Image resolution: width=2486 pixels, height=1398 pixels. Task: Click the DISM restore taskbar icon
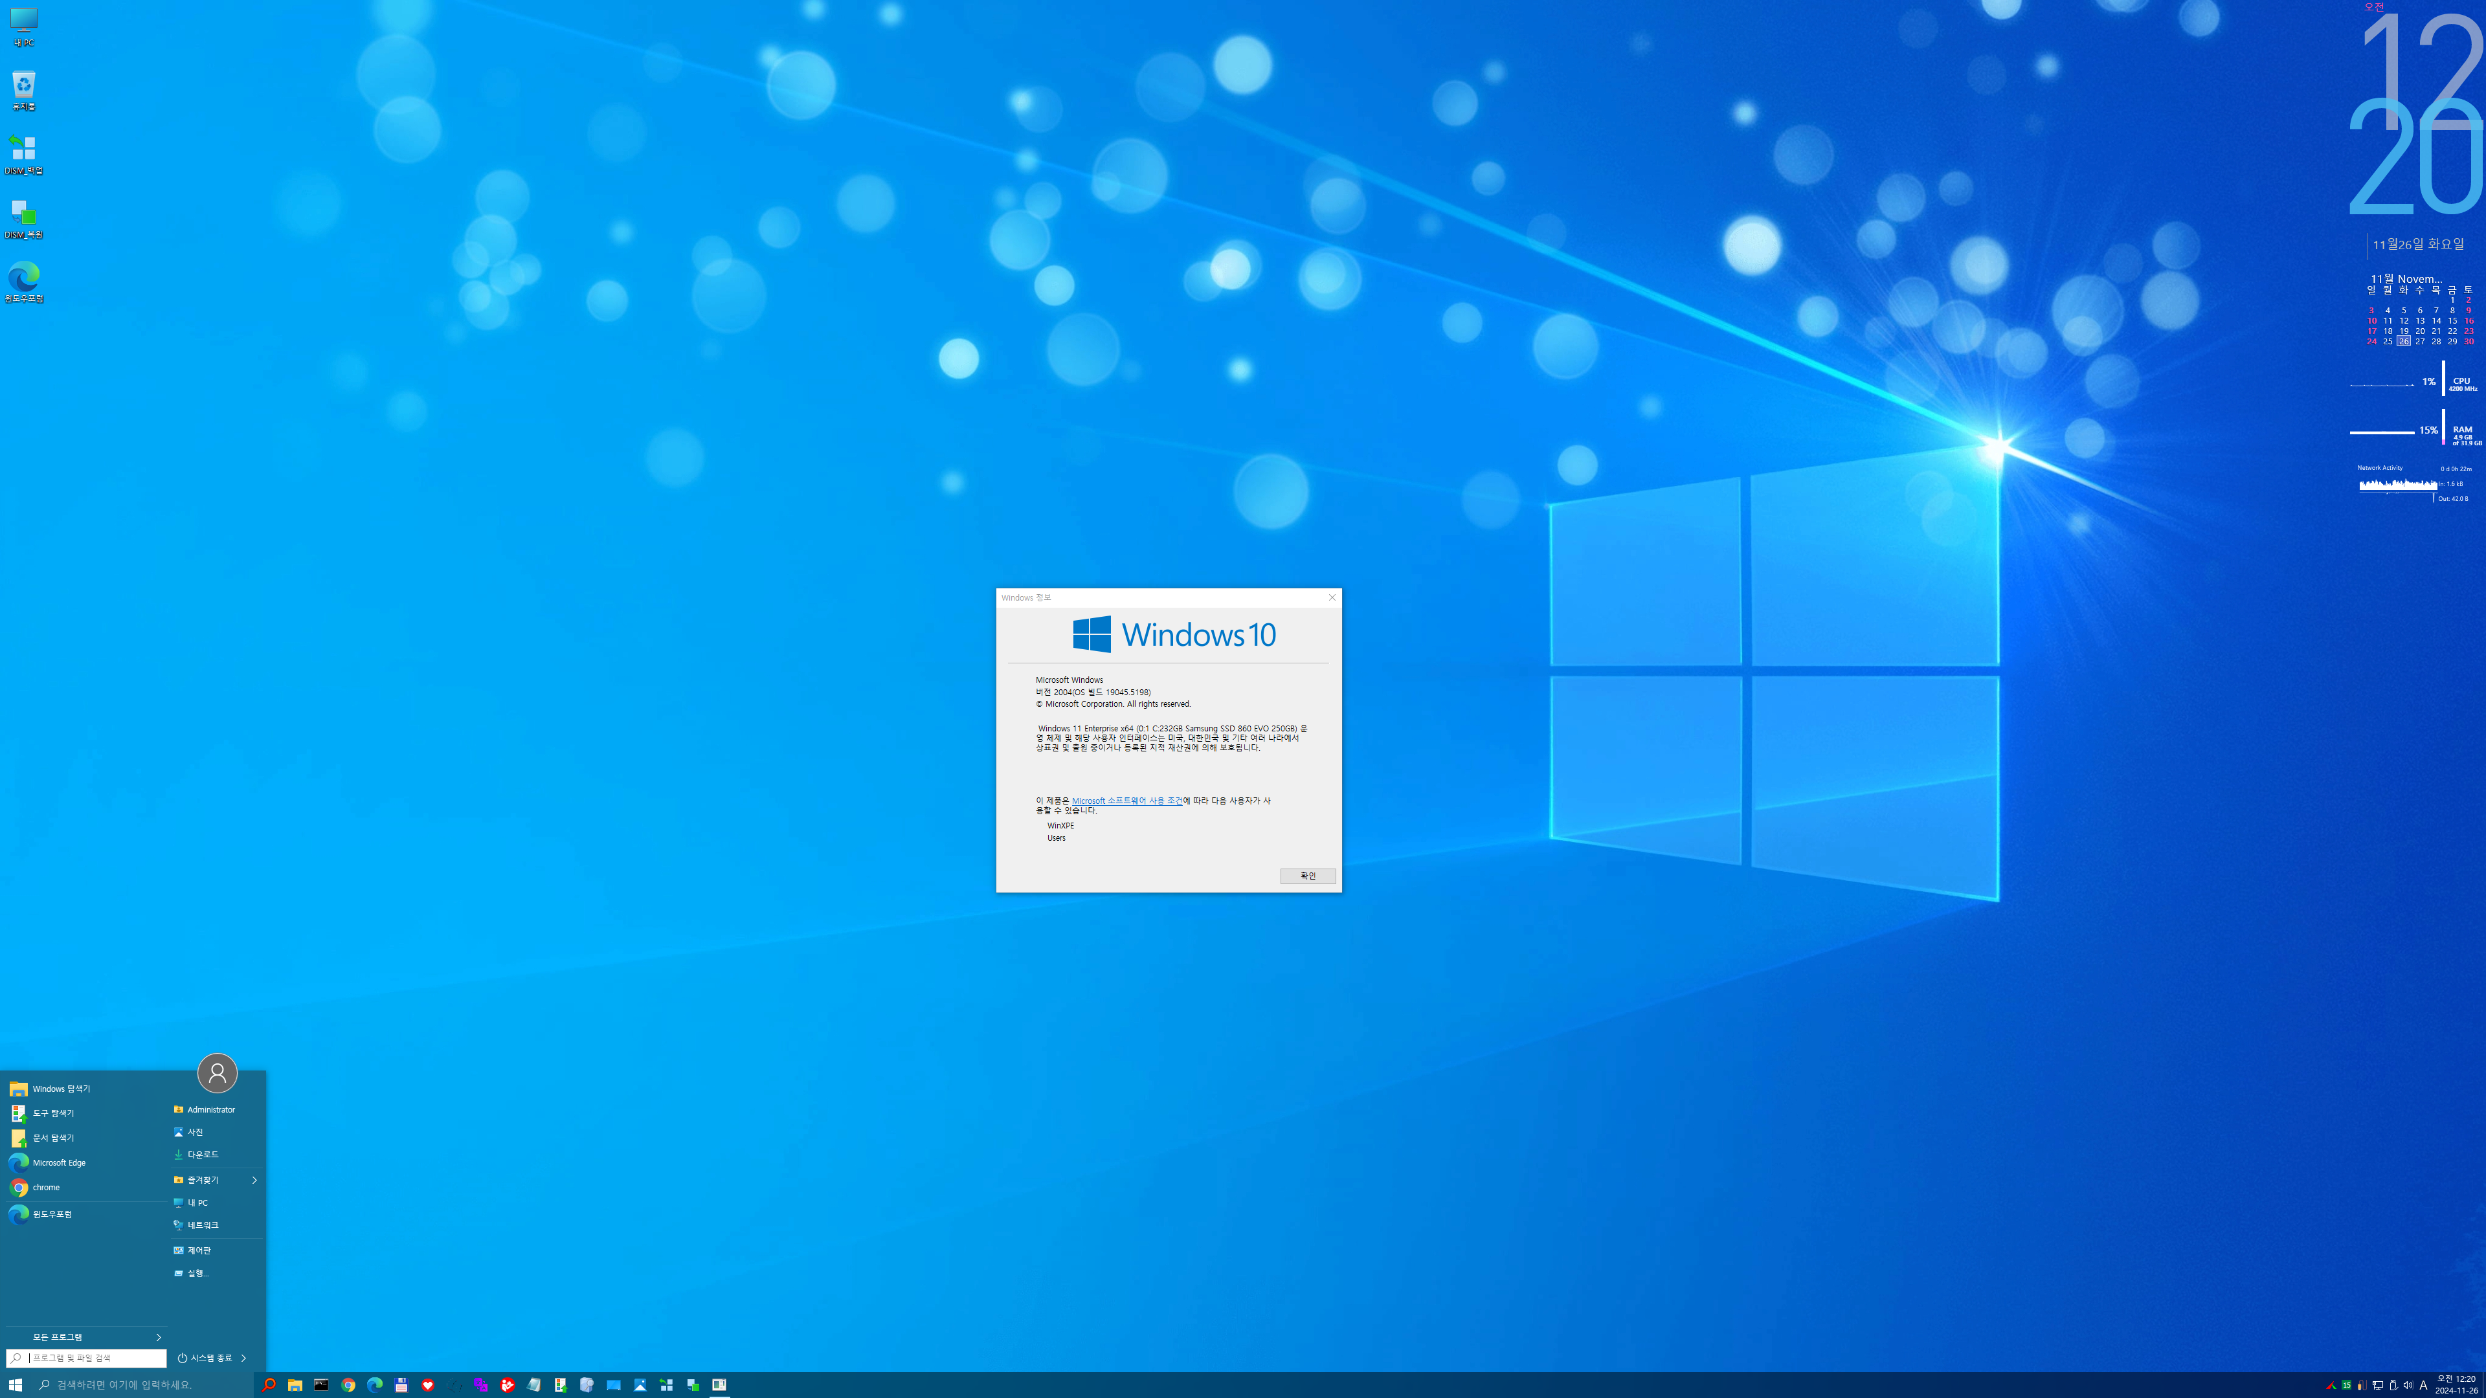(693, 1384)
